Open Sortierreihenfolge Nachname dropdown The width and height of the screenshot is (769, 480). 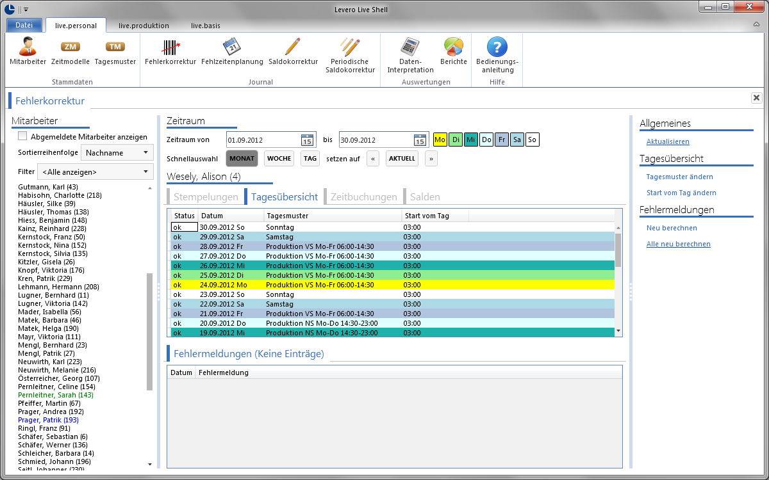(x=117, y=152)
